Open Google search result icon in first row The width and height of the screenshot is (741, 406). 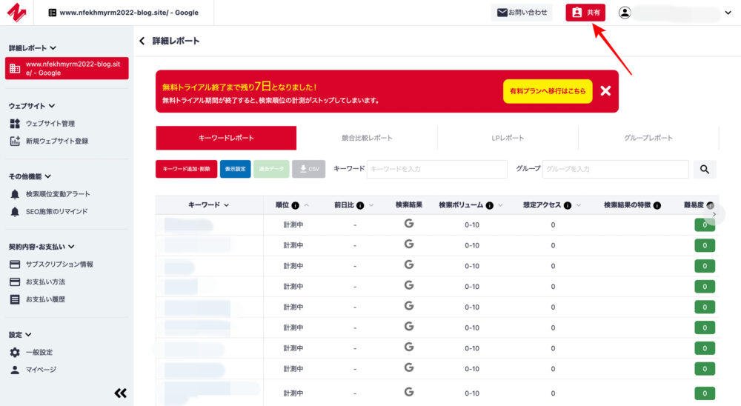[x=409, y=224]
